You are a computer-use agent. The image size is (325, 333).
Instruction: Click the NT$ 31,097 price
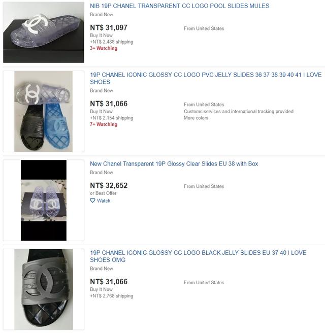click(109, 28)
